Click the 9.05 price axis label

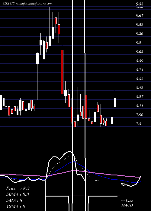click(x=140, y=52)
